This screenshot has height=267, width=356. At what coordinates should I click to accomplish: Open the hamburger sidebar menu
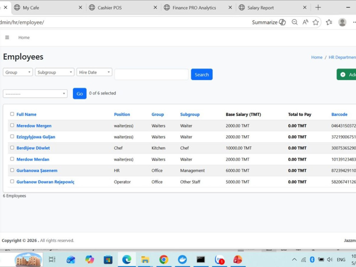[7, 37]
